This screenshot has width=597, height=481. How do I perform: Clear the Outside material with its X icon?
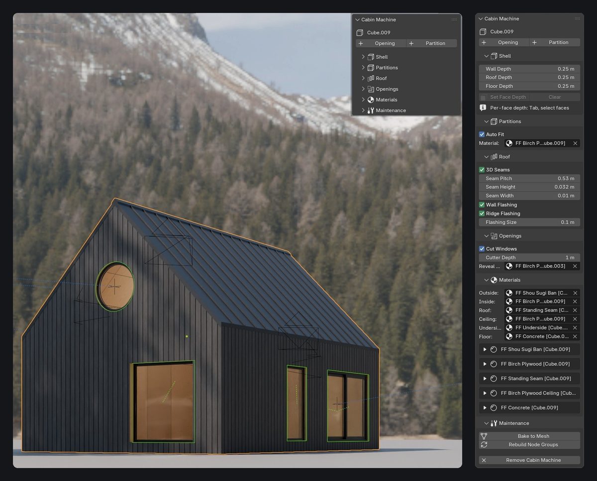[x=575, y=293]
